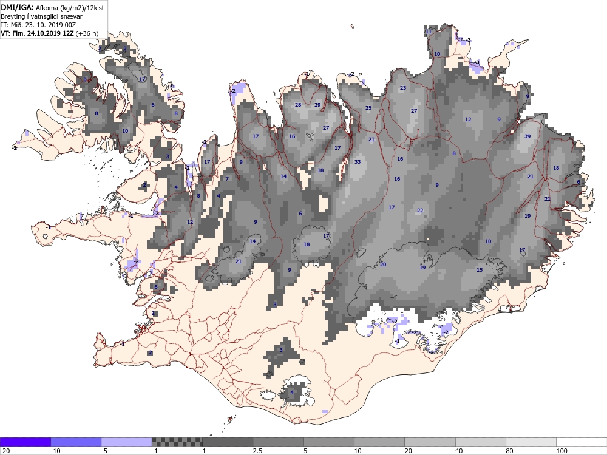Select the 'Breyting í vatnsgildi snævar' subtitle text

tap(41, 16)
